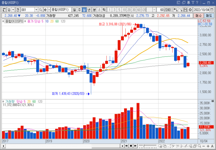Click the eraser tool icon at bottom
Screen dimensions: 216x150
191,146
